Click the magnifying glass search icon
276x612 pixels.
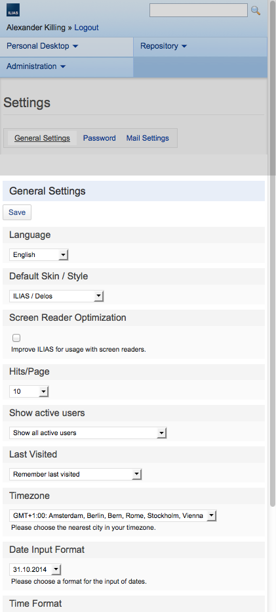pos(256,11)
